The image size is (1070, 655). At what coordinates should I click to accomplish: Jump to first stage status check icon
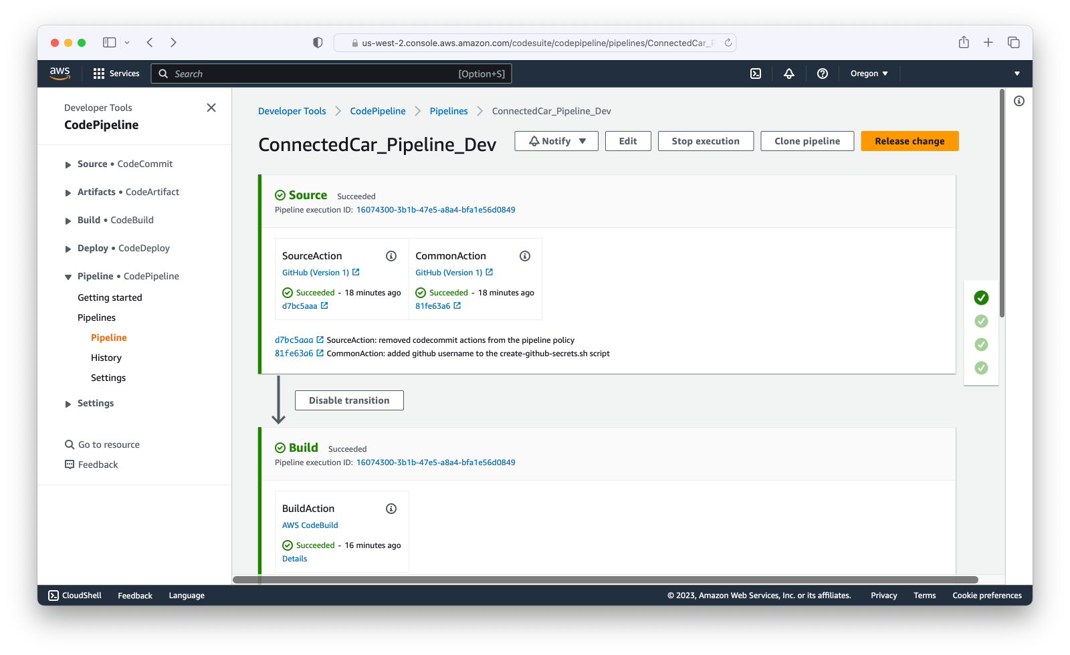tap(981, 297)
